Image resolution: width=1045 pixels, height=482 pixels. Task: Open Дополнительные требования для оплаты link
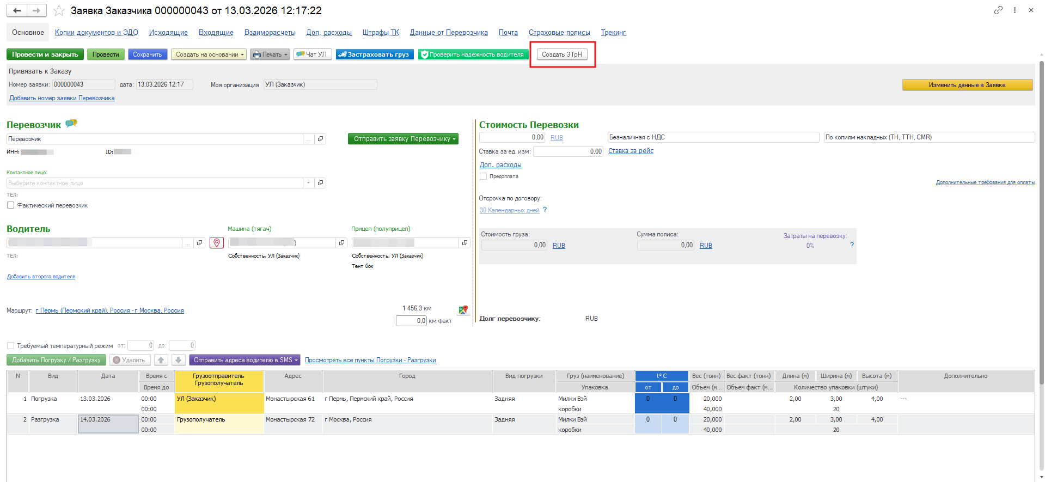coord(985,182)
